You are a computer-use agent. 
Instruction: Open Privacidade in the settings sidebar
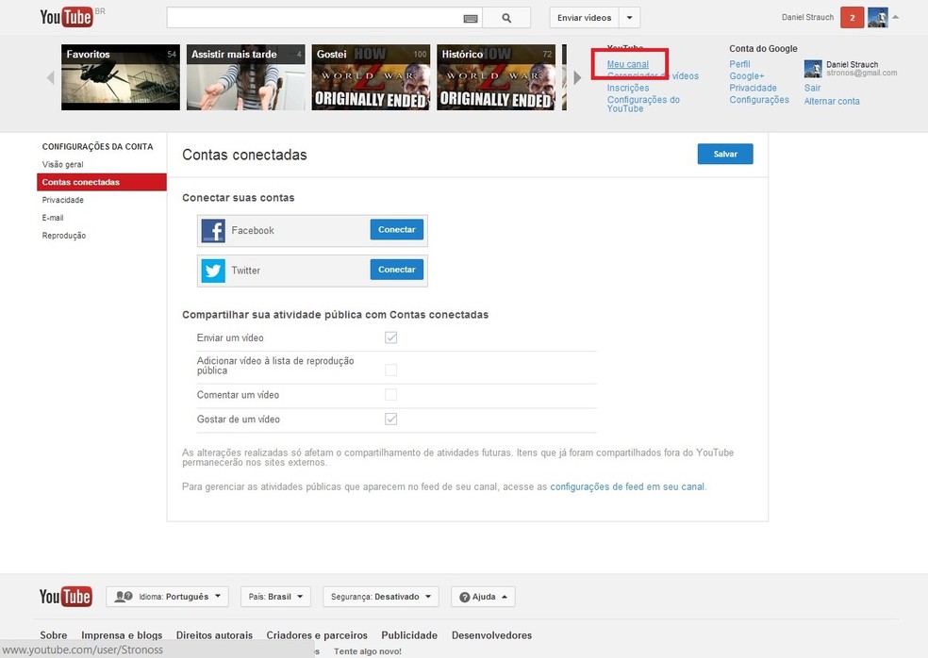pos(63,200)
